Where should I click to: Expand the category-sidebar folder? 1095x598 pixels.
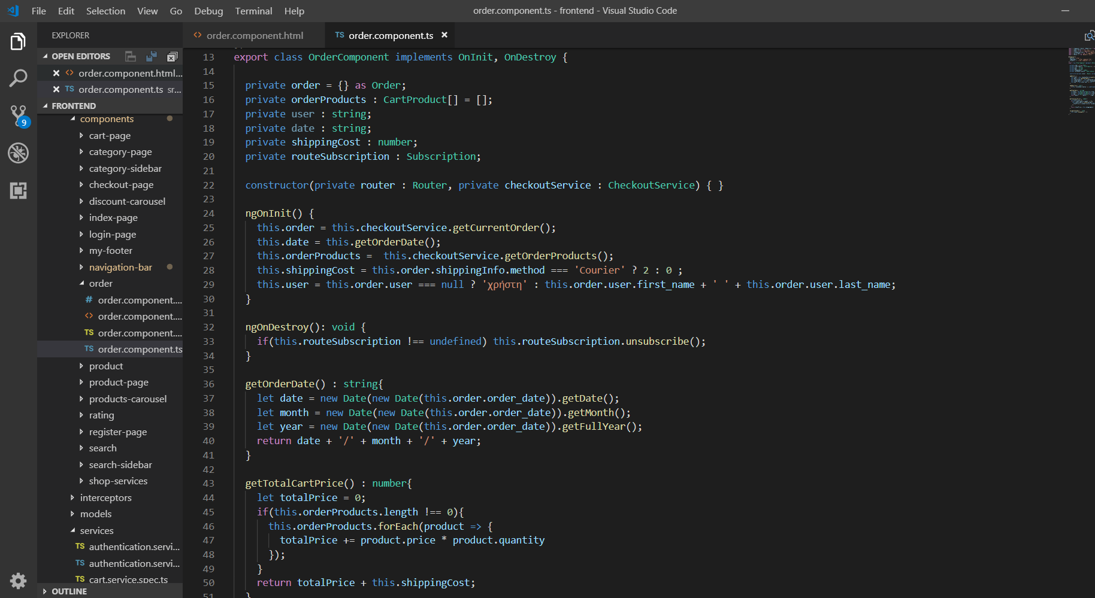110,169
